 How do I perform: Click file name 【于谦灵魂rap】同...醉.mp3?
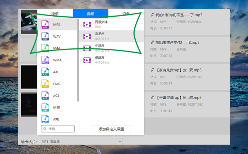pyautogui.click(x=179, y=97)
